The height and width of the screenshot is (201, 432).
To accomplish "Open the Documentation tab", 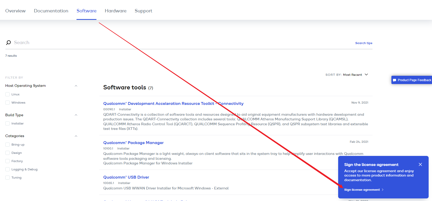I will pos(51,11).
